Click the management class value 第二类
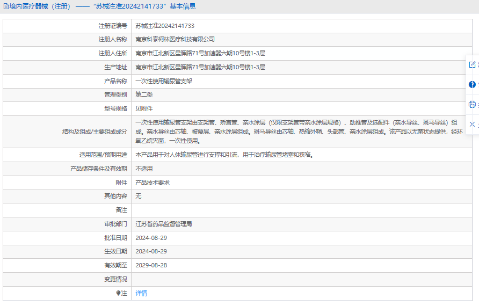Viewport: 479px width, 306px height. point(144,94)
